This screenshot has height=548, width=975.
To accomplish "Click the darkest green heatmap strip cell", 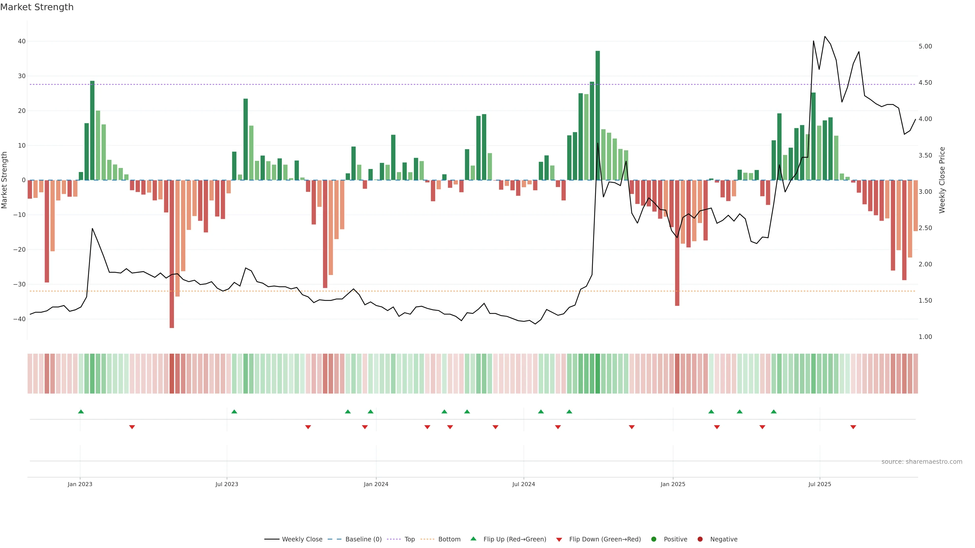I will (598, 374).
